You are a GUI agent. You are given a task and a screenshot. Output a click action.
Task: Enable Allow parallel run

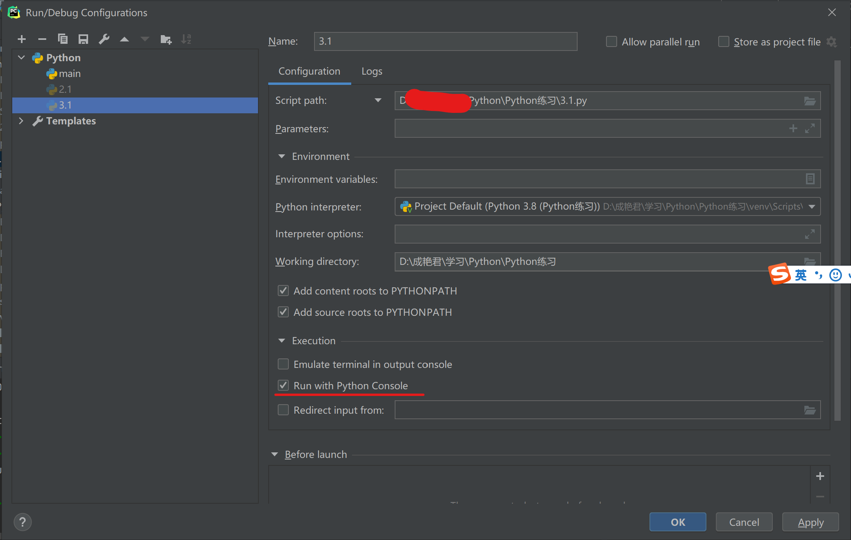[611, 42]
